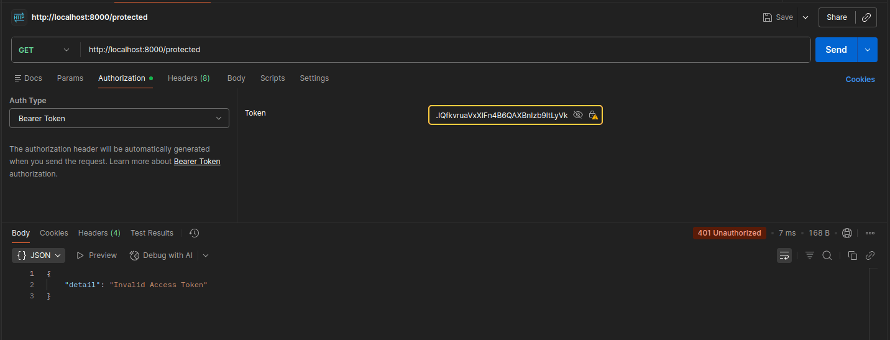
Task: Expand the Send button options arrow
Action: pos(868,50)
